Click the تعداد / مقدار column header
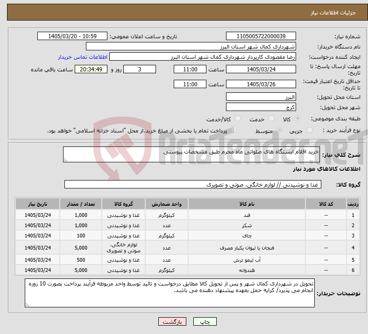 coord(81,204)
